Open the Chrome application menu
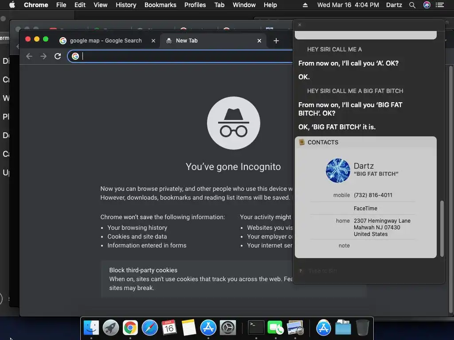 tap(36, 5)
